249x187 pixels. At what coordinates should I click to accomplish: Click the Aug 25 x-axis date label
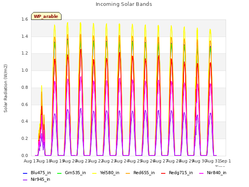coord(135,161)
